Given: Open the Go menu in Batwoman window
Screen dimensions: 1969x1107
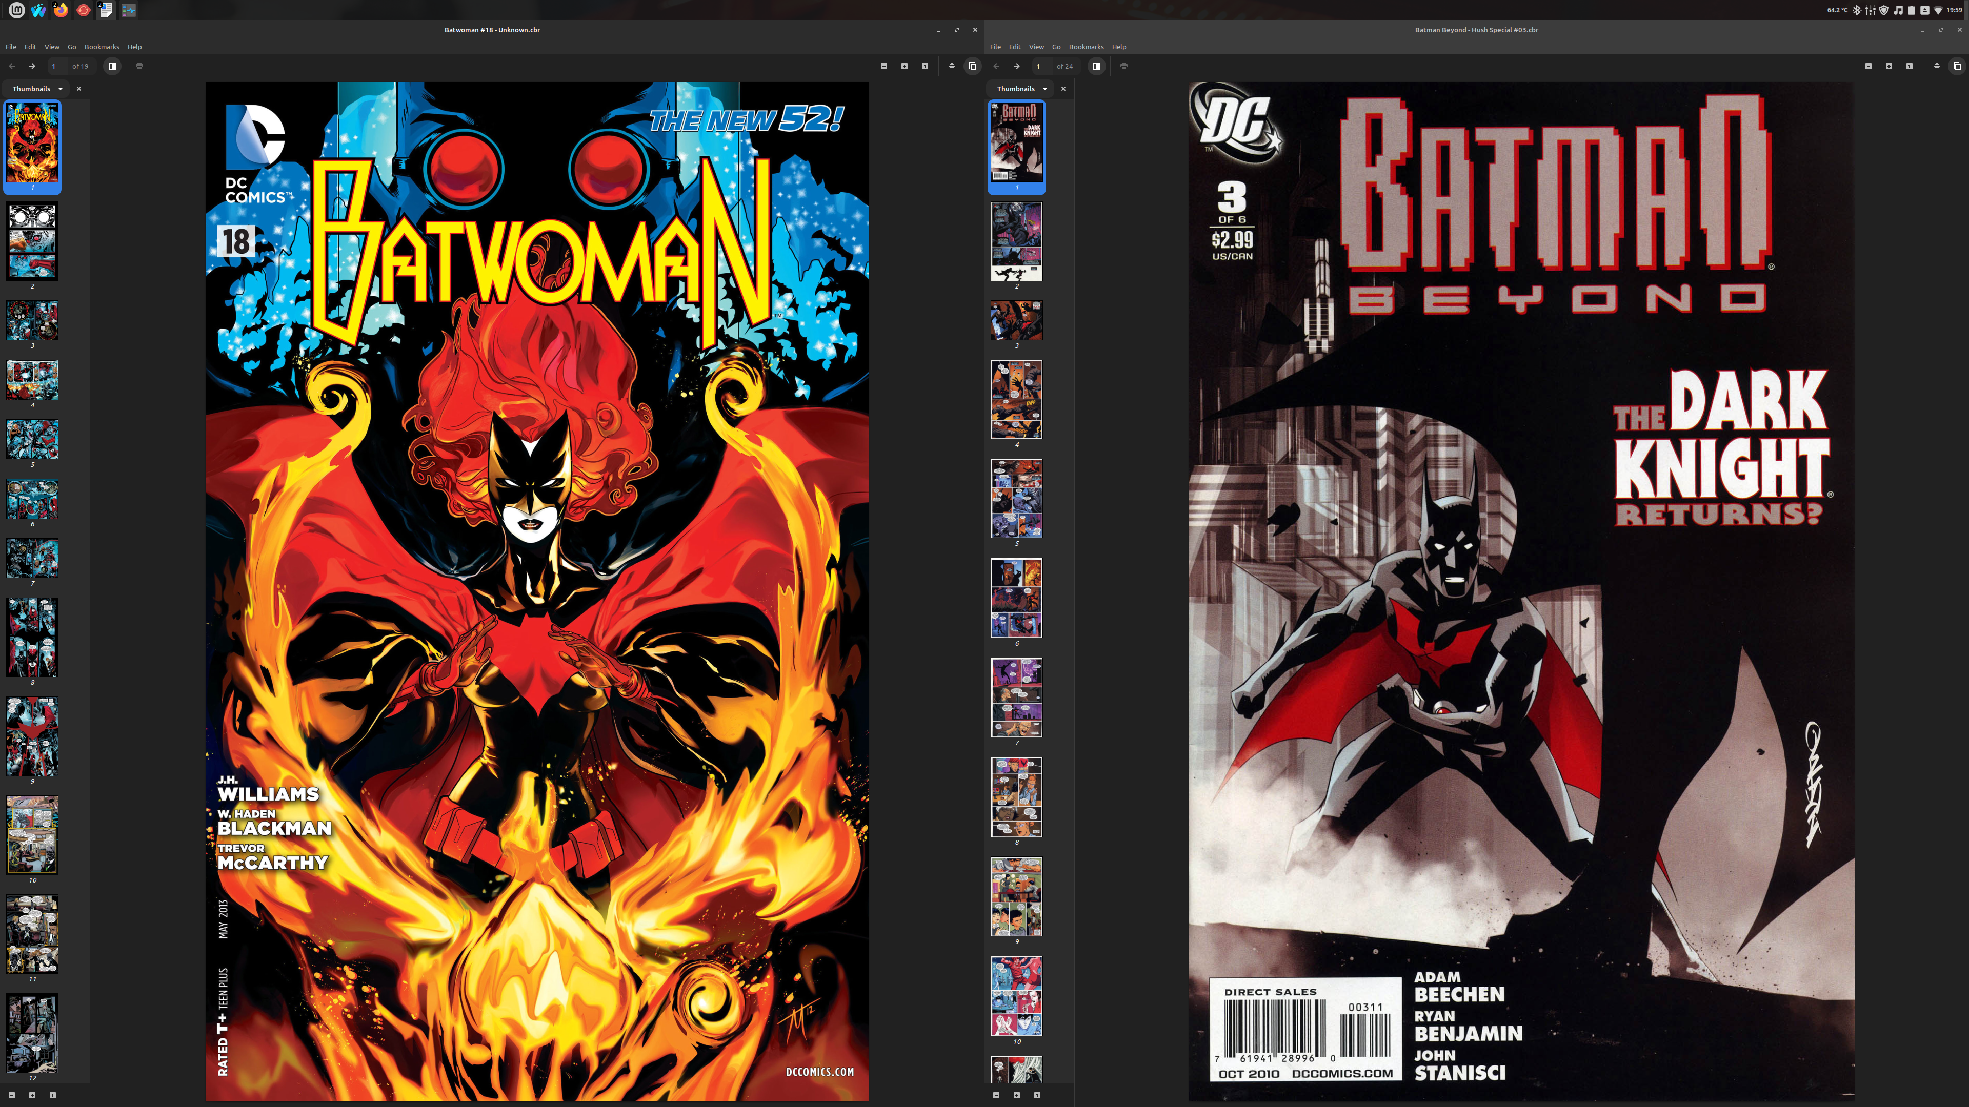Looking at the screenshot, I should point(72,47).
